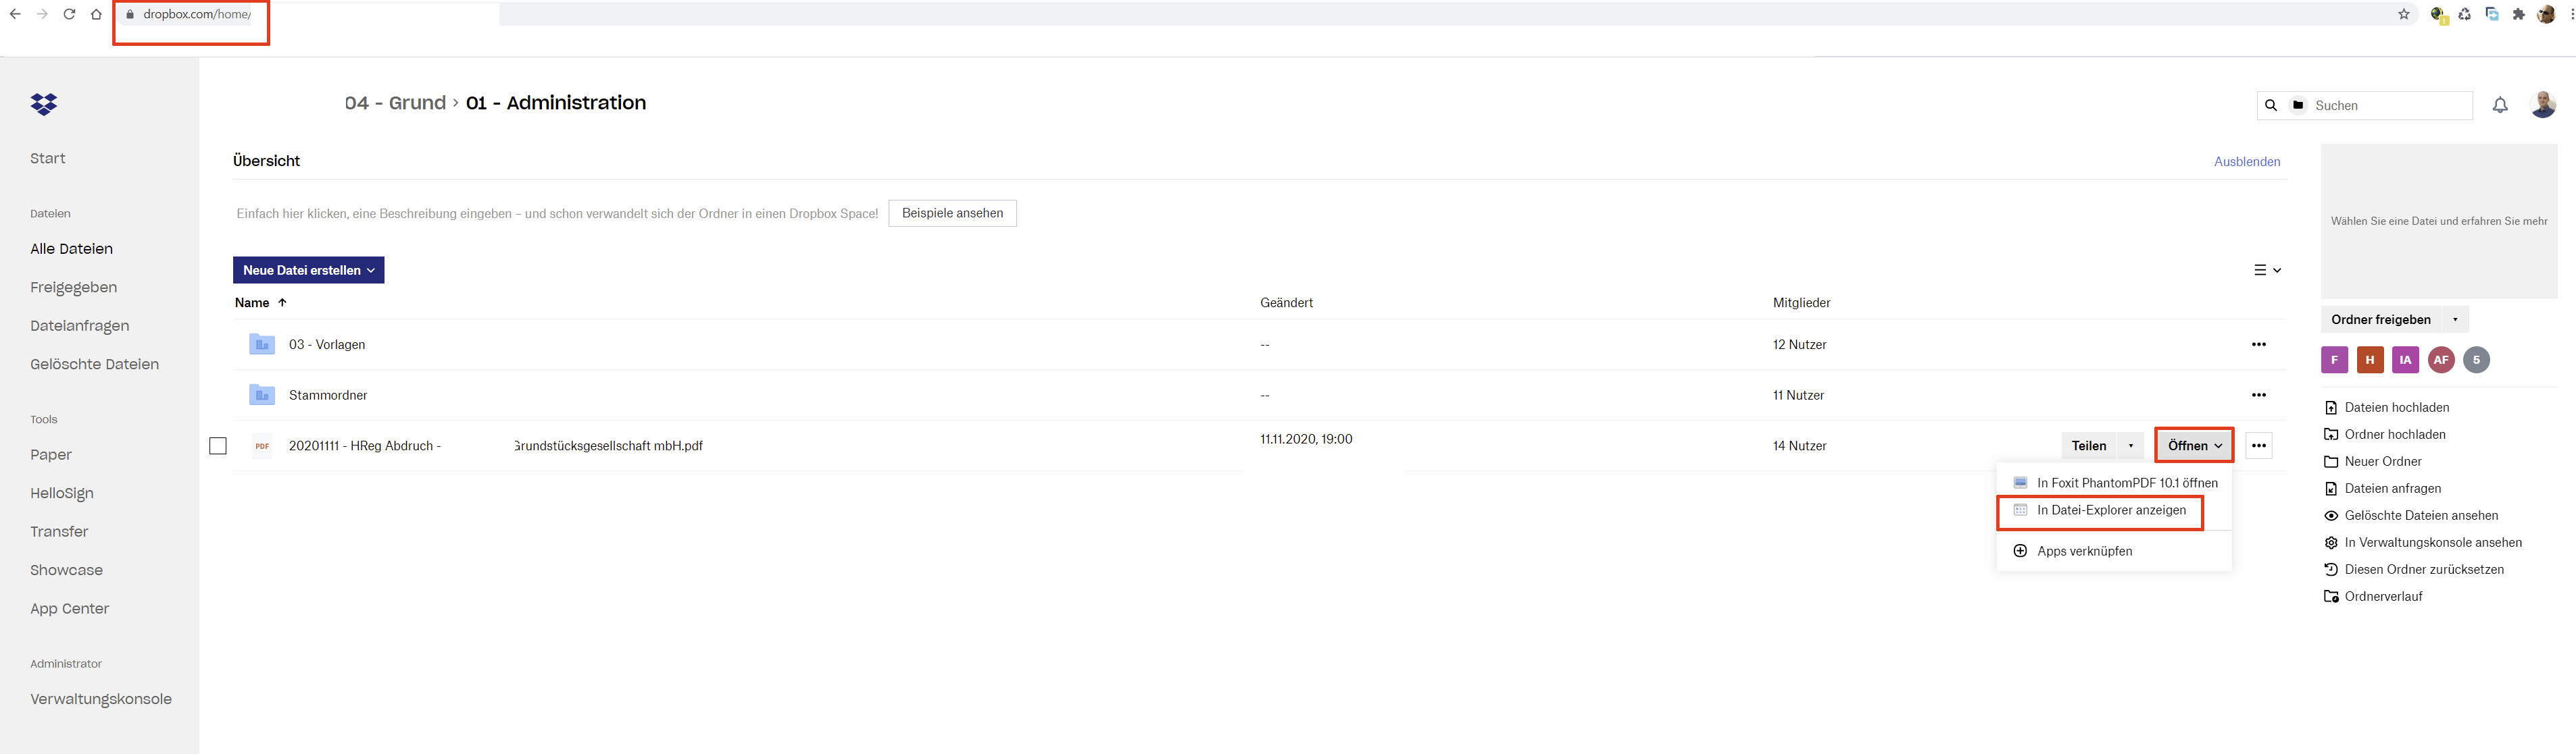Expand the arrow next to Teilen

click(2130, 446)
